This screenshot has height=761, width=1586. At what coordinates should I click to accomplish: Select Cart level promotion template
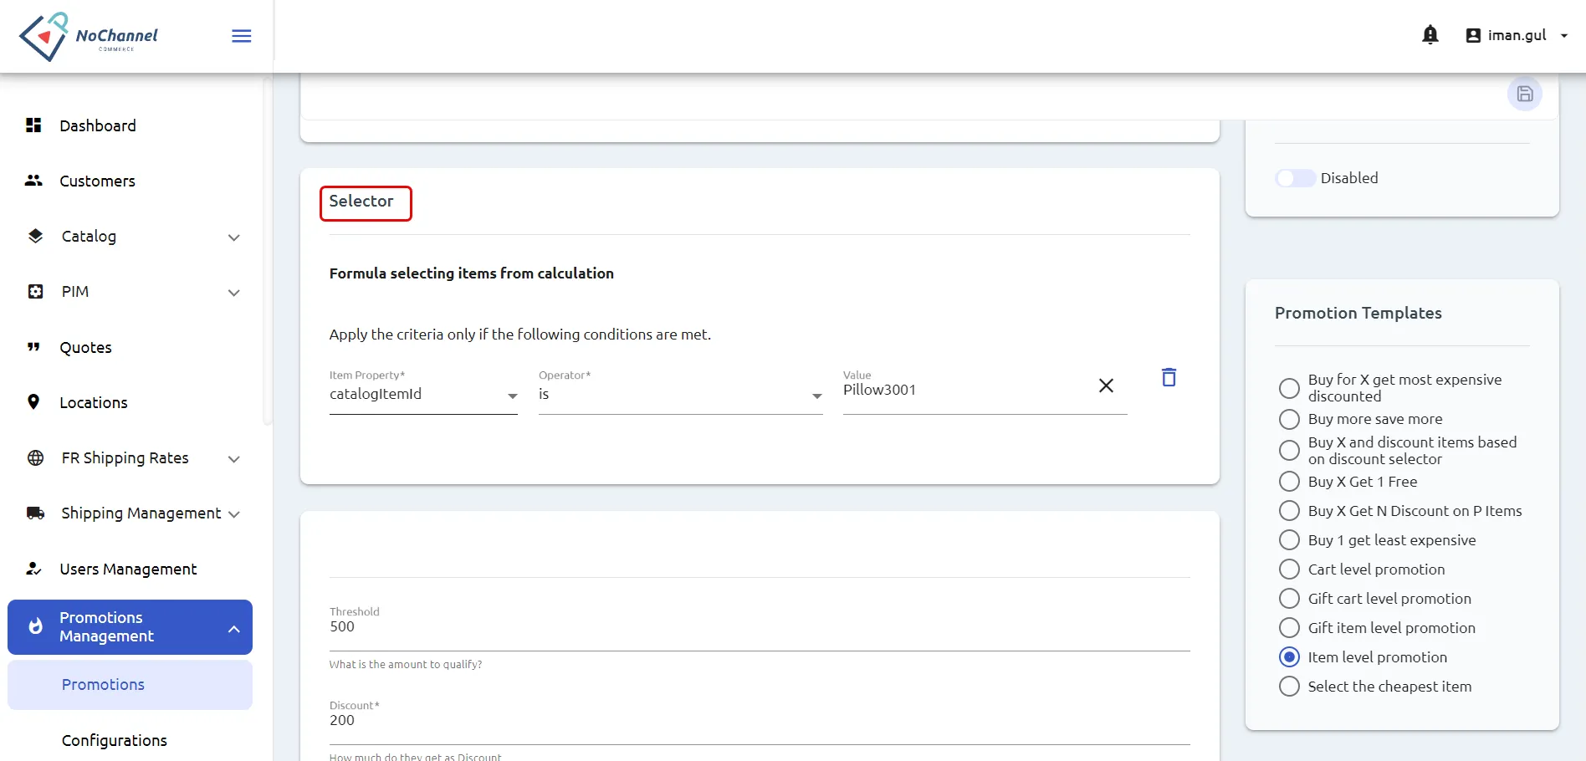[1289, 569]
